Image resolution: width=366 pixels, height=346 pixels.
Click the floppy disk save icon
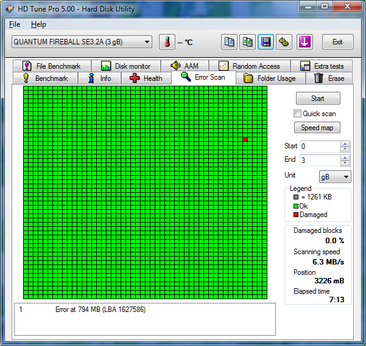click(266, 42)
